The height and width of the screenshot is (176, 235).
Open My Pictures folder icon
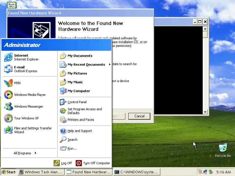pyautogui.click(x=63, y=73)
